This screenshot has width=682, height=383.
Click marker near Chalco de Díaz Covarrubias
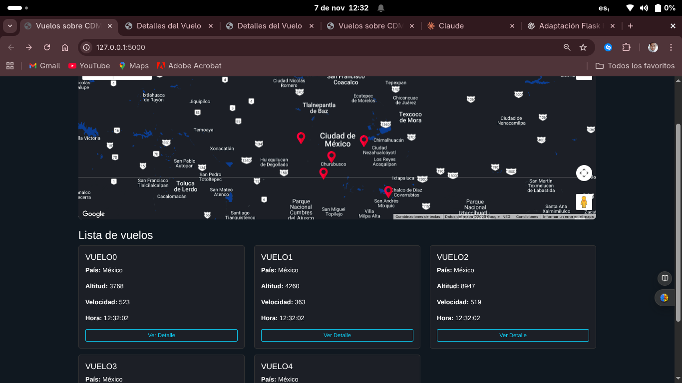pyautogui.click(x=388, y=192)
